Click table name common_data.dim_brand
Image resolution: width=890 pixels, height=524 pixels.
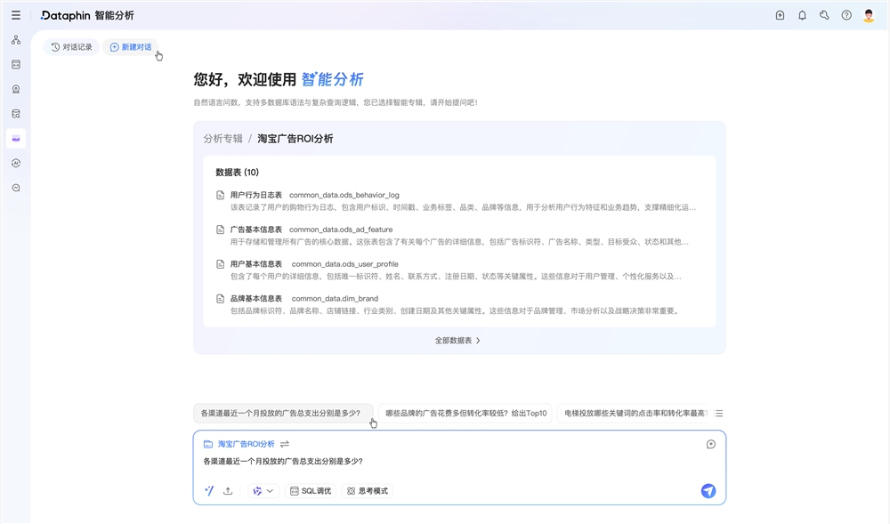click(335, 299)
